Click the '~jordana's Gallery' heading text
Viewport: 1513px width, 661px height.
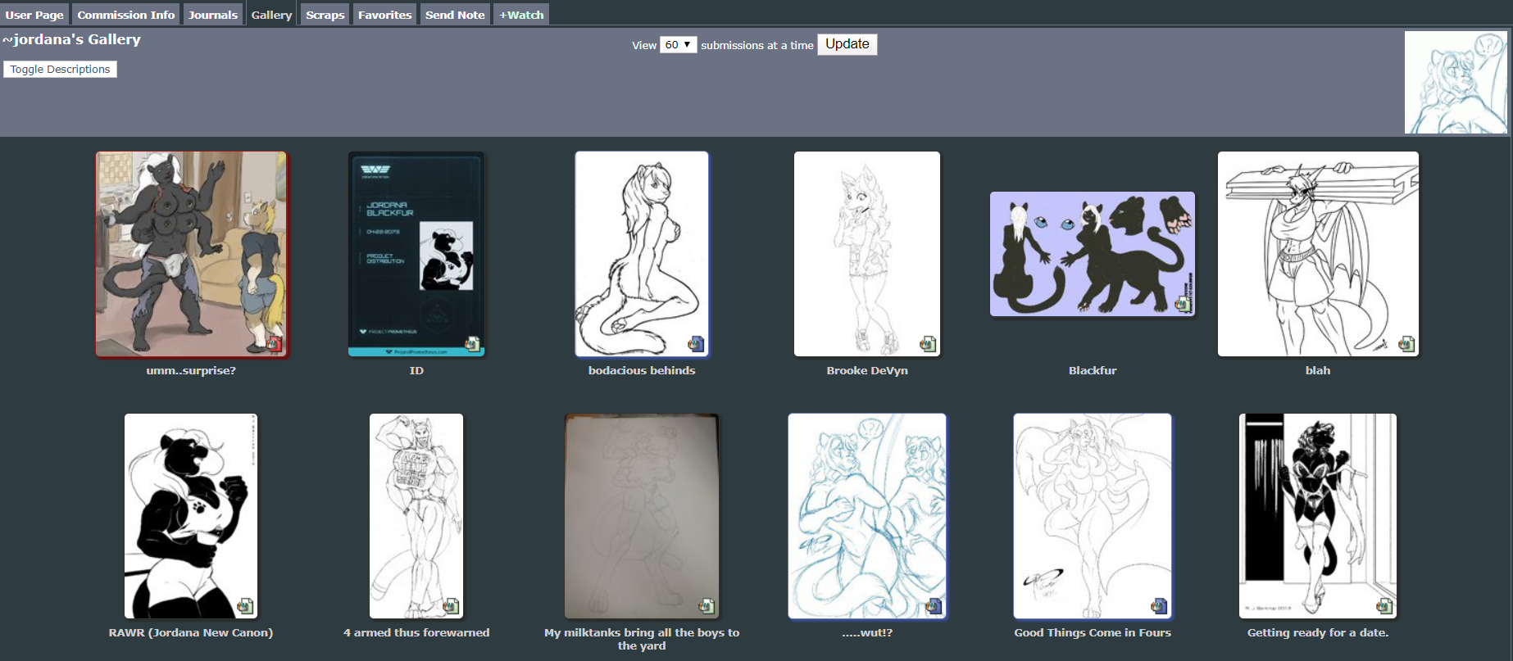71,39
